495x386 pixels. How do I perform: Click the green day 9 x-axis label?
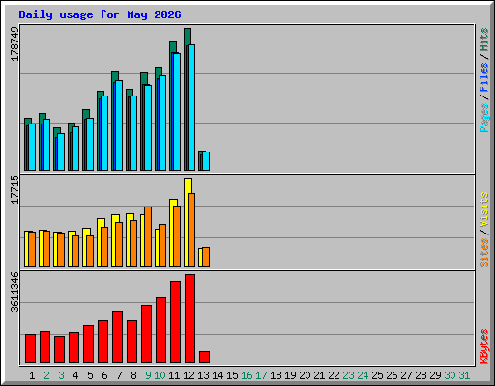coord(148,375)
